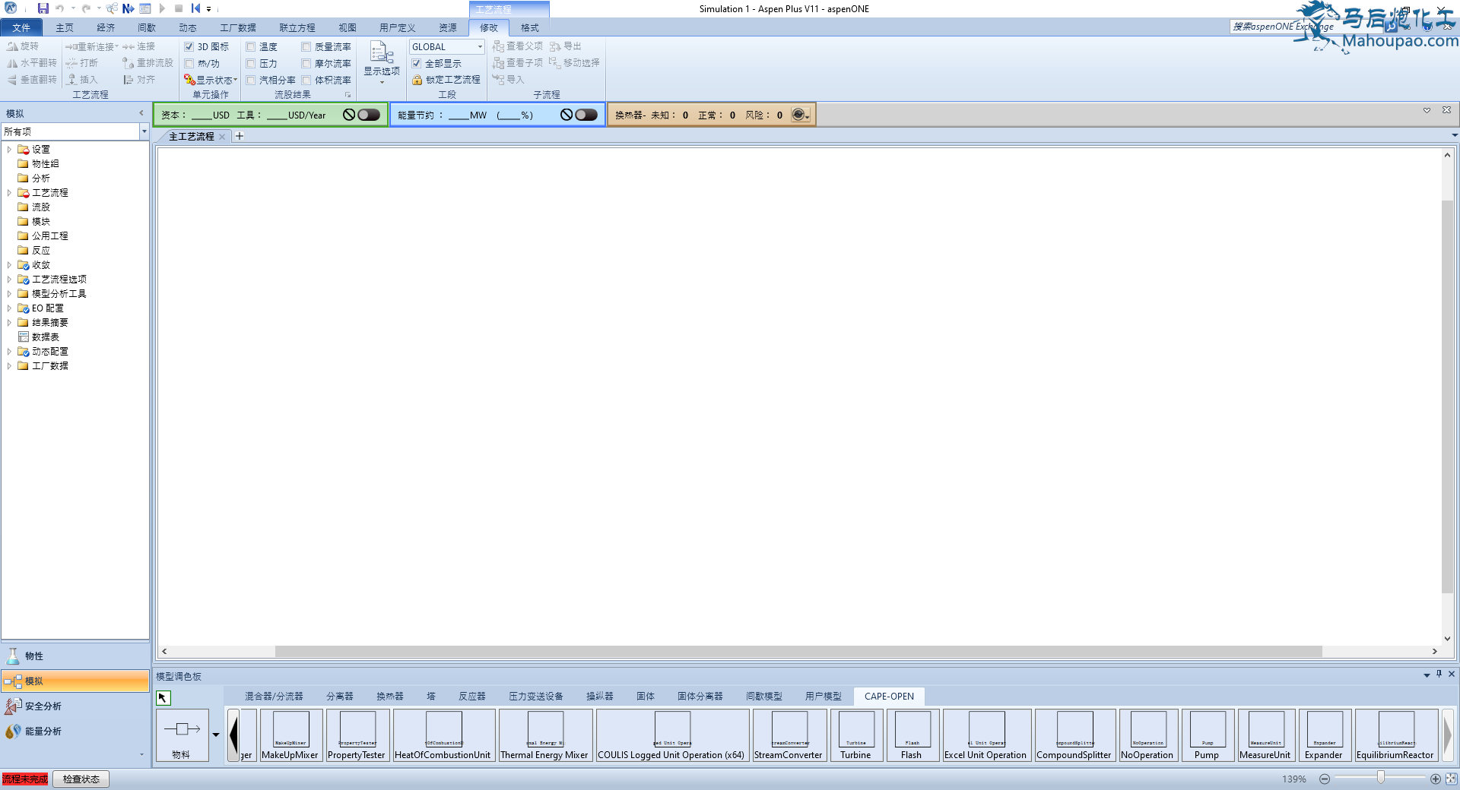The height and width of the screenshot is (790, 1460).
Task: Select the Flash model icon in palette
Action: click(912, 730)
